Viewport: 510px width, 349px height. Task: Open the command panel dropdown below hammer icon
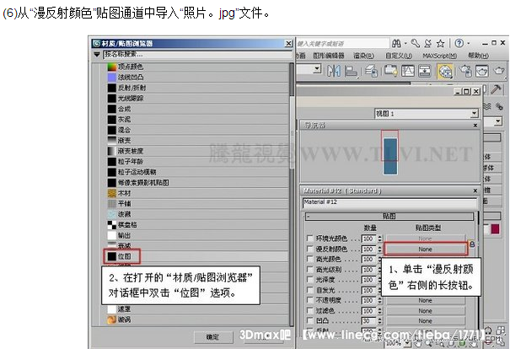(x=497, y=121)
